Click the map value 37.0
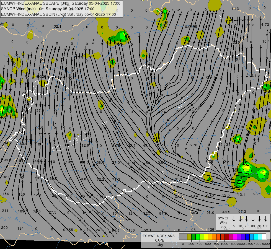Screen dimensions: 271x249 pyautogui.click(x=40, y=110)
